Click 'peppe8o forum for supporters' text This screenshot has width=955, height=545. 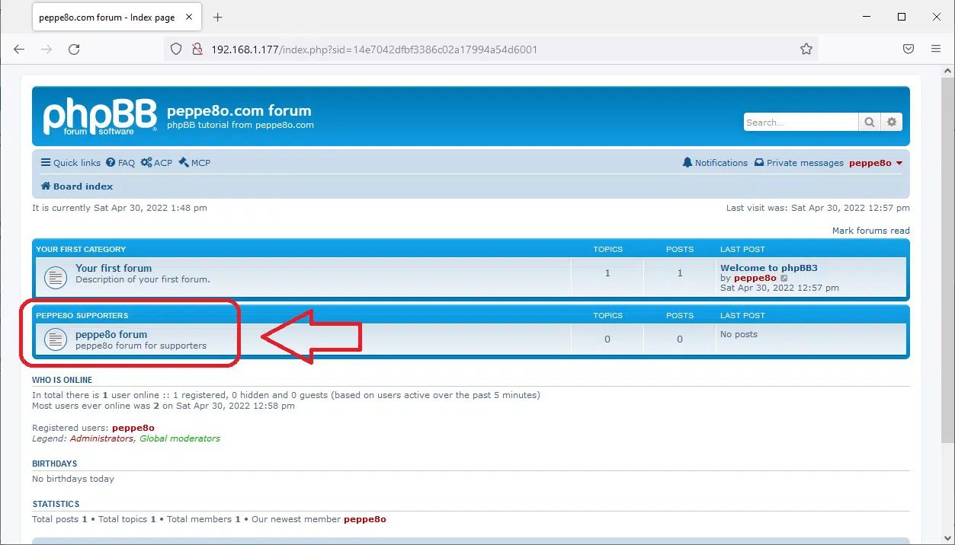(x=141, y=346)
